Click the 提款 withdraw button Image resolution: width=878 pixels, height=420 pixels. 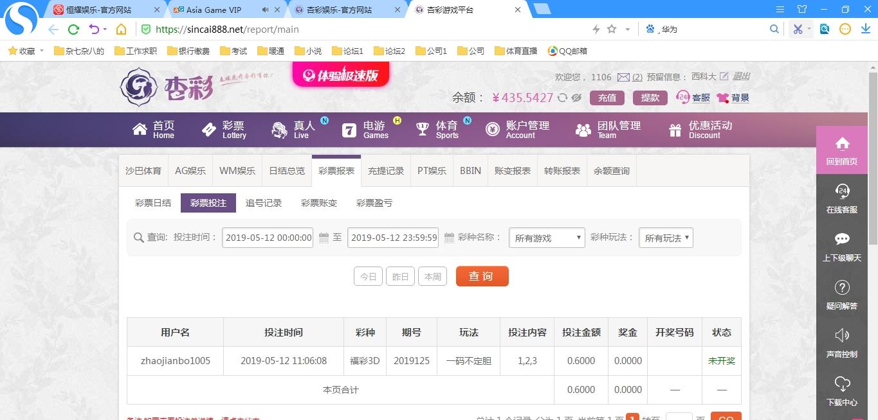tap(650, 98)
